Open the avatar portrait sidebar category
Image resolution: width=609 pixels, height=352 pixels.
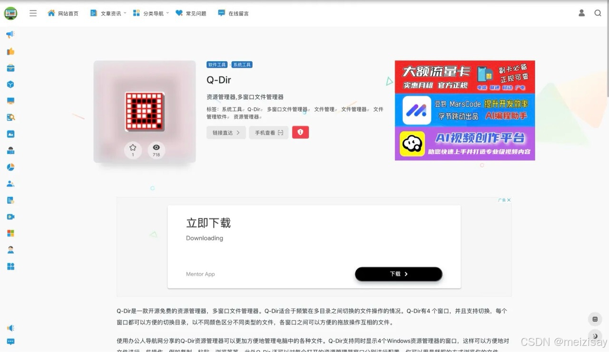(x=10, y=250)
